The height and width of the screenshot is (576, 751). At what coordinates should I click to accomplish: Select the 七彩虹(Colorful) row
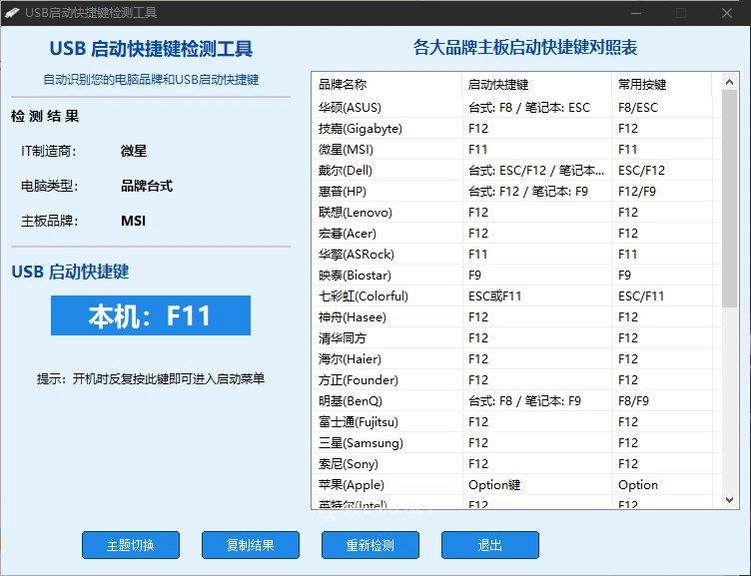click(x=516, y=295)
